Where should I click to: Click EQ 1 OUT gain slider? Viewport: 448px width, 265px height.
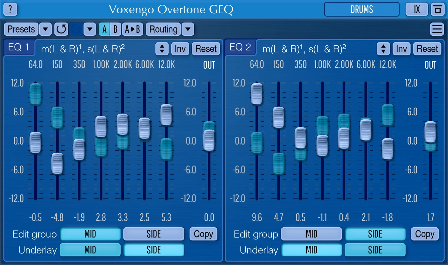tap(209, 140)
